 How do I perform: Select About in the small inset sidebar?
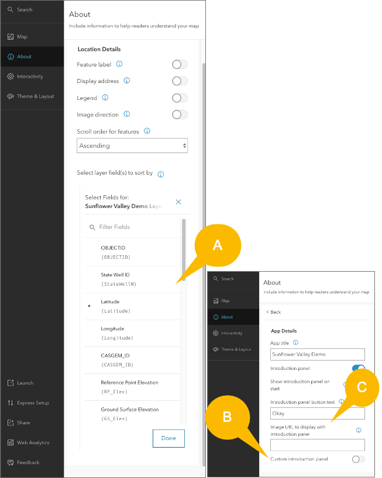[233, 317]
